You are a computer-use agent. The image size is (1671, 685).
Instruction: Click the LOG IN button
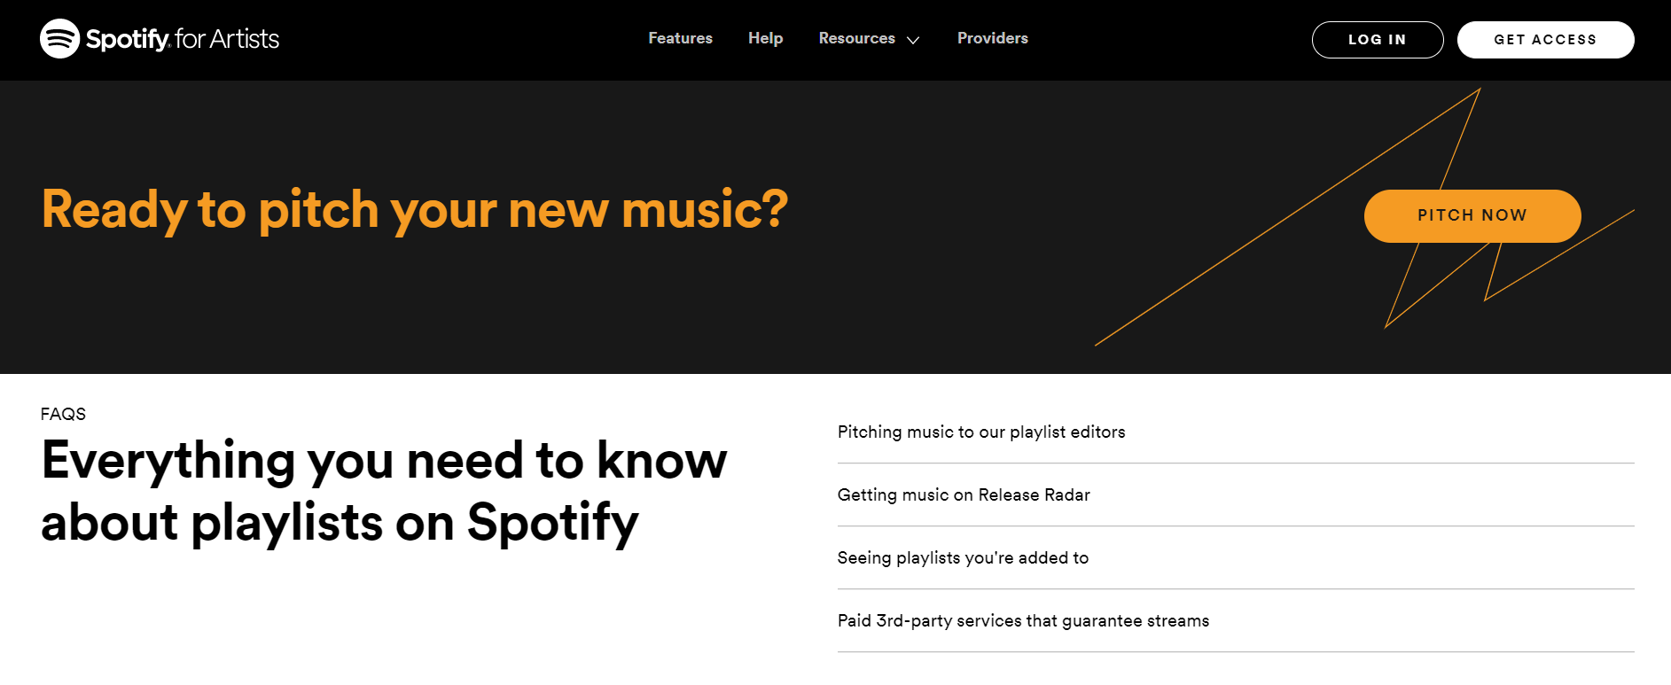click(1377, 39)
